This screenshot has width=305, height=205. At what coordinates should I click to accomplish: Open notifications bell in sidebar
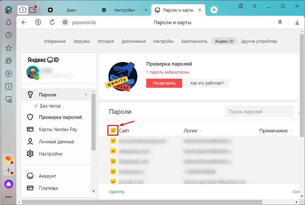click(9, 22)
